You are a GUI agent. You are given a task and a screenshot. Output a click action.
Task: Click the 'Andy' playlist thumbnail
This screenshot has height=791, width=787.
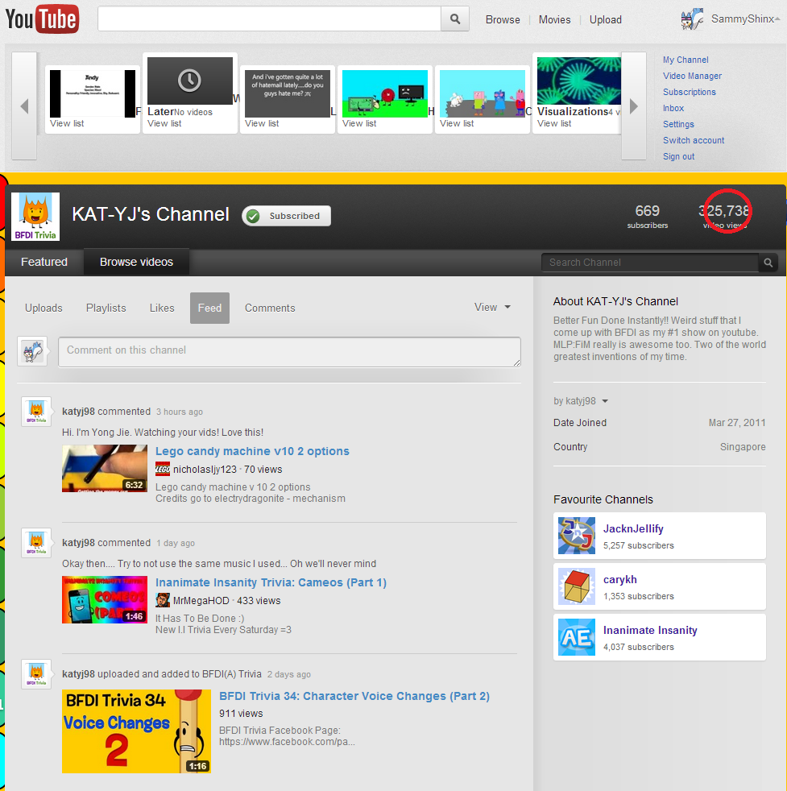pyautogui.click(x=93, y=93)
